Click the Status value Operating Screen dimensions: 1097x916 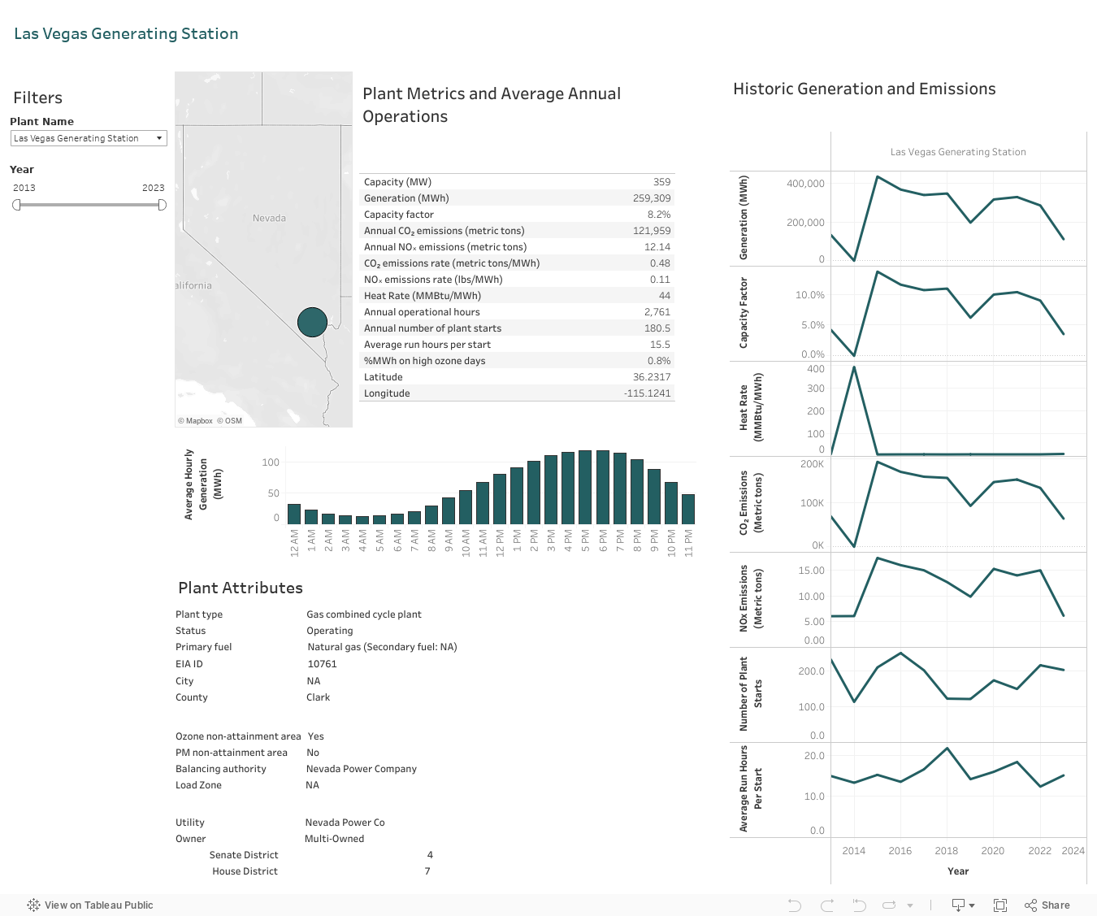coord(330,631)
